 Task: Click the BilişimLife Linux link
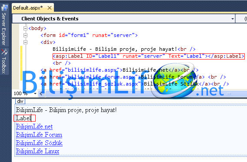(x=38, y=151)
